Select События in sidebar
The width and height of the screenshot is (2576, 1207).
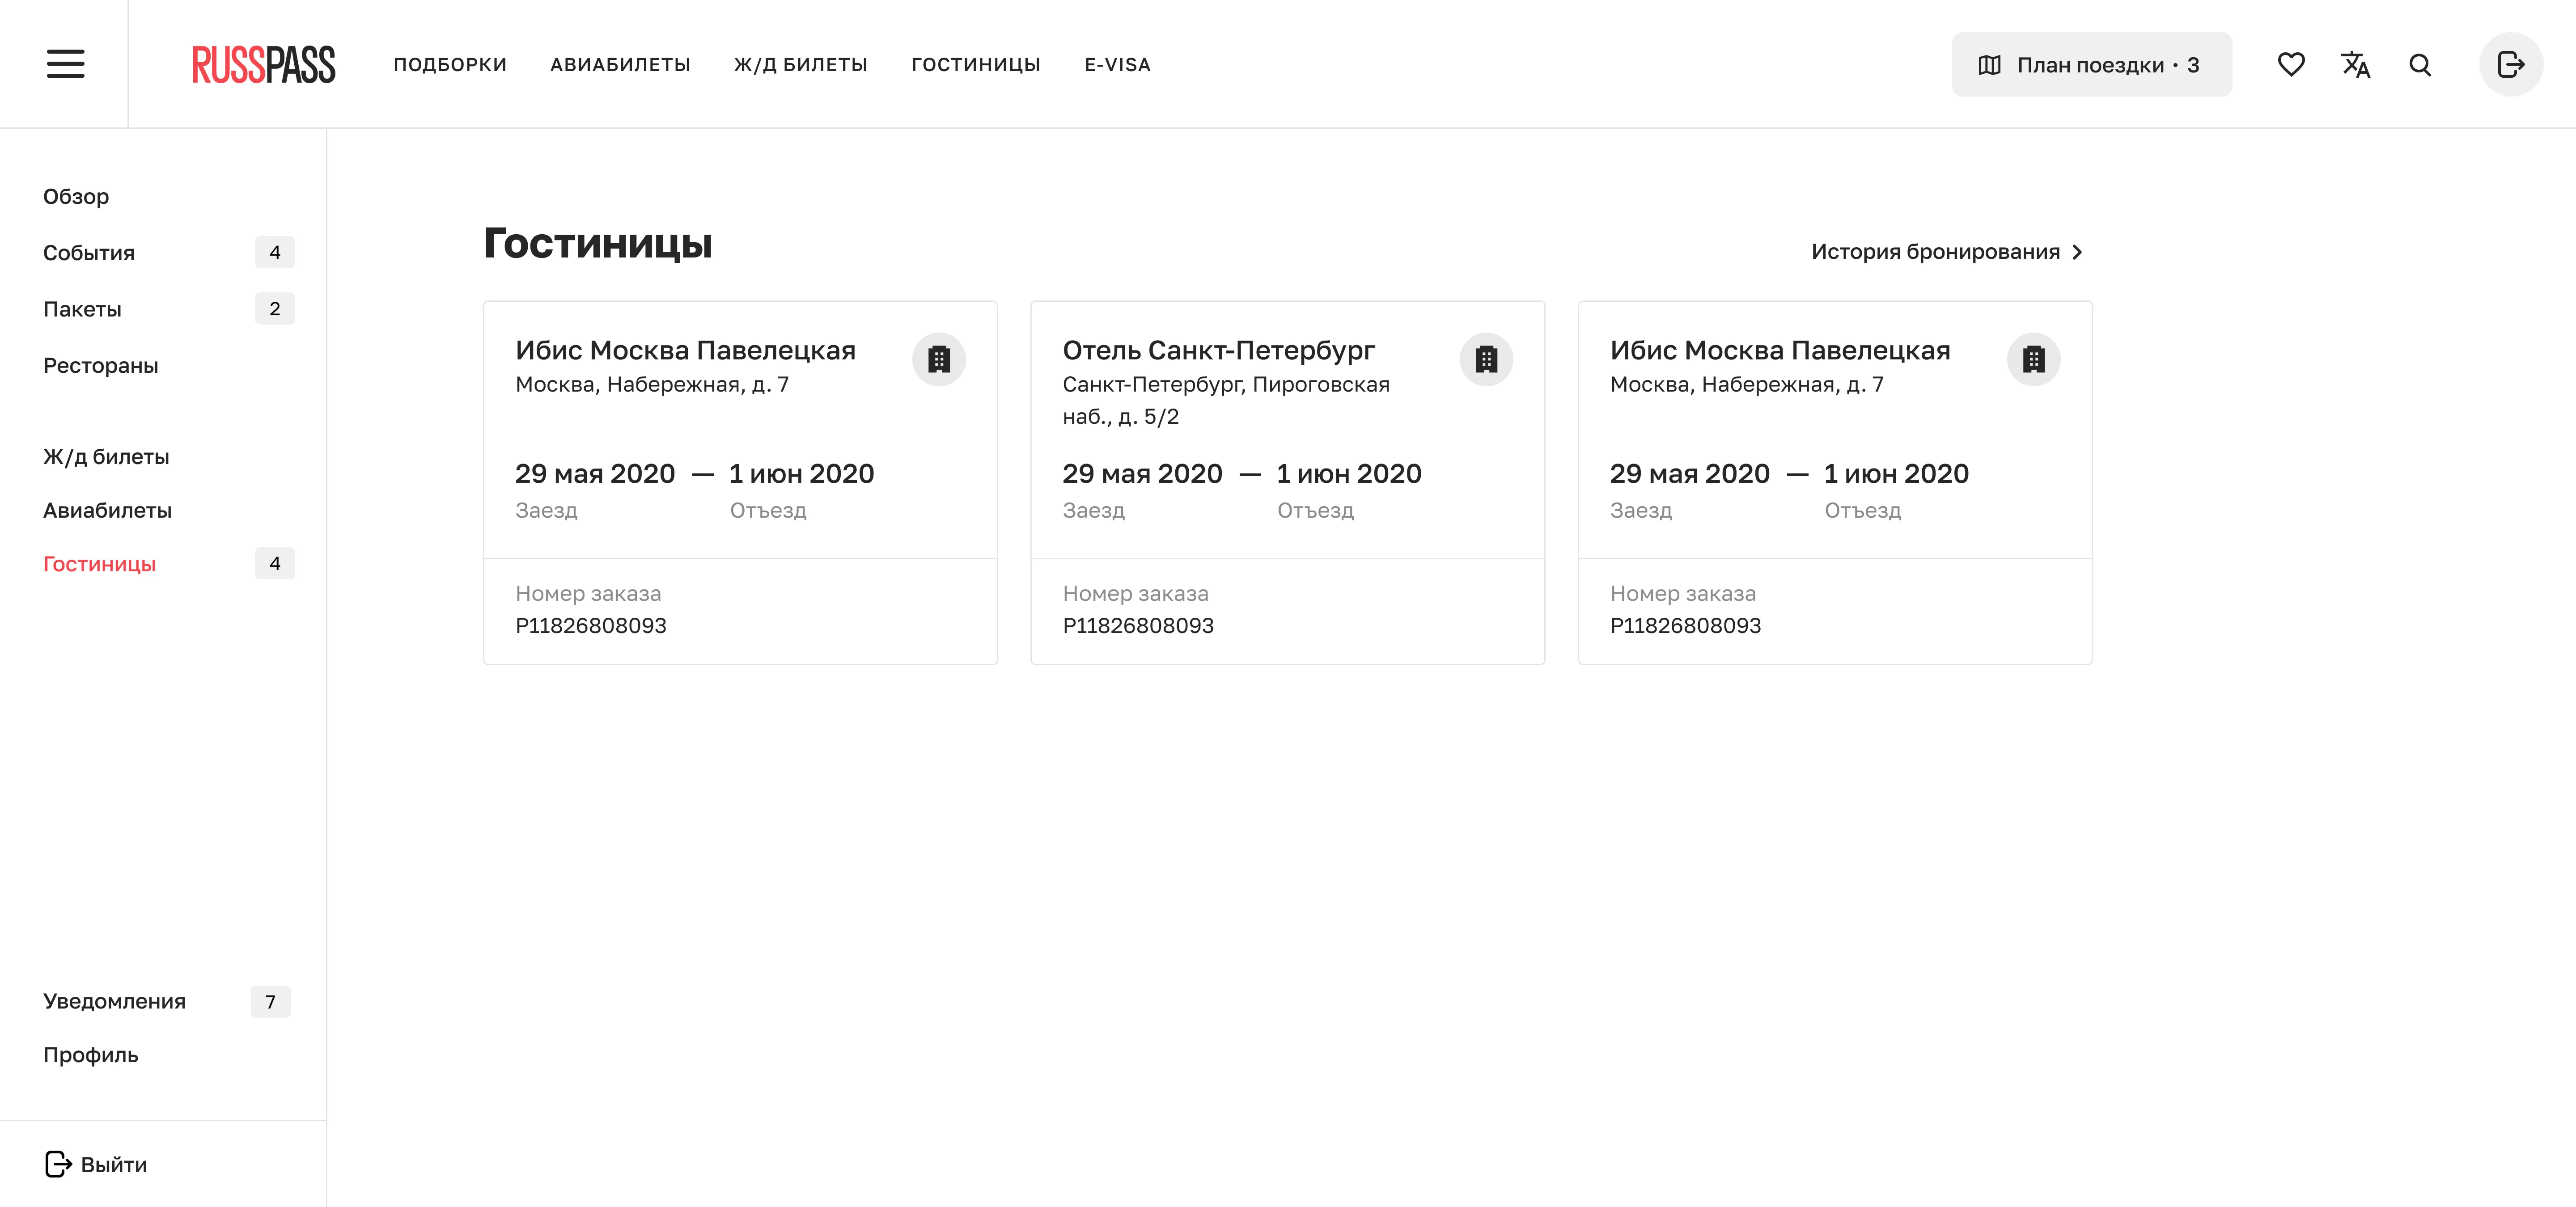(88, 253)
